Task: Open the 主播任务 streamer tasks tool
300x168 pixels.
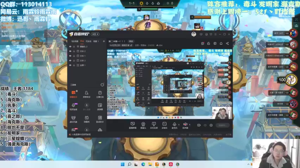Action: click(x=100, y=94)
